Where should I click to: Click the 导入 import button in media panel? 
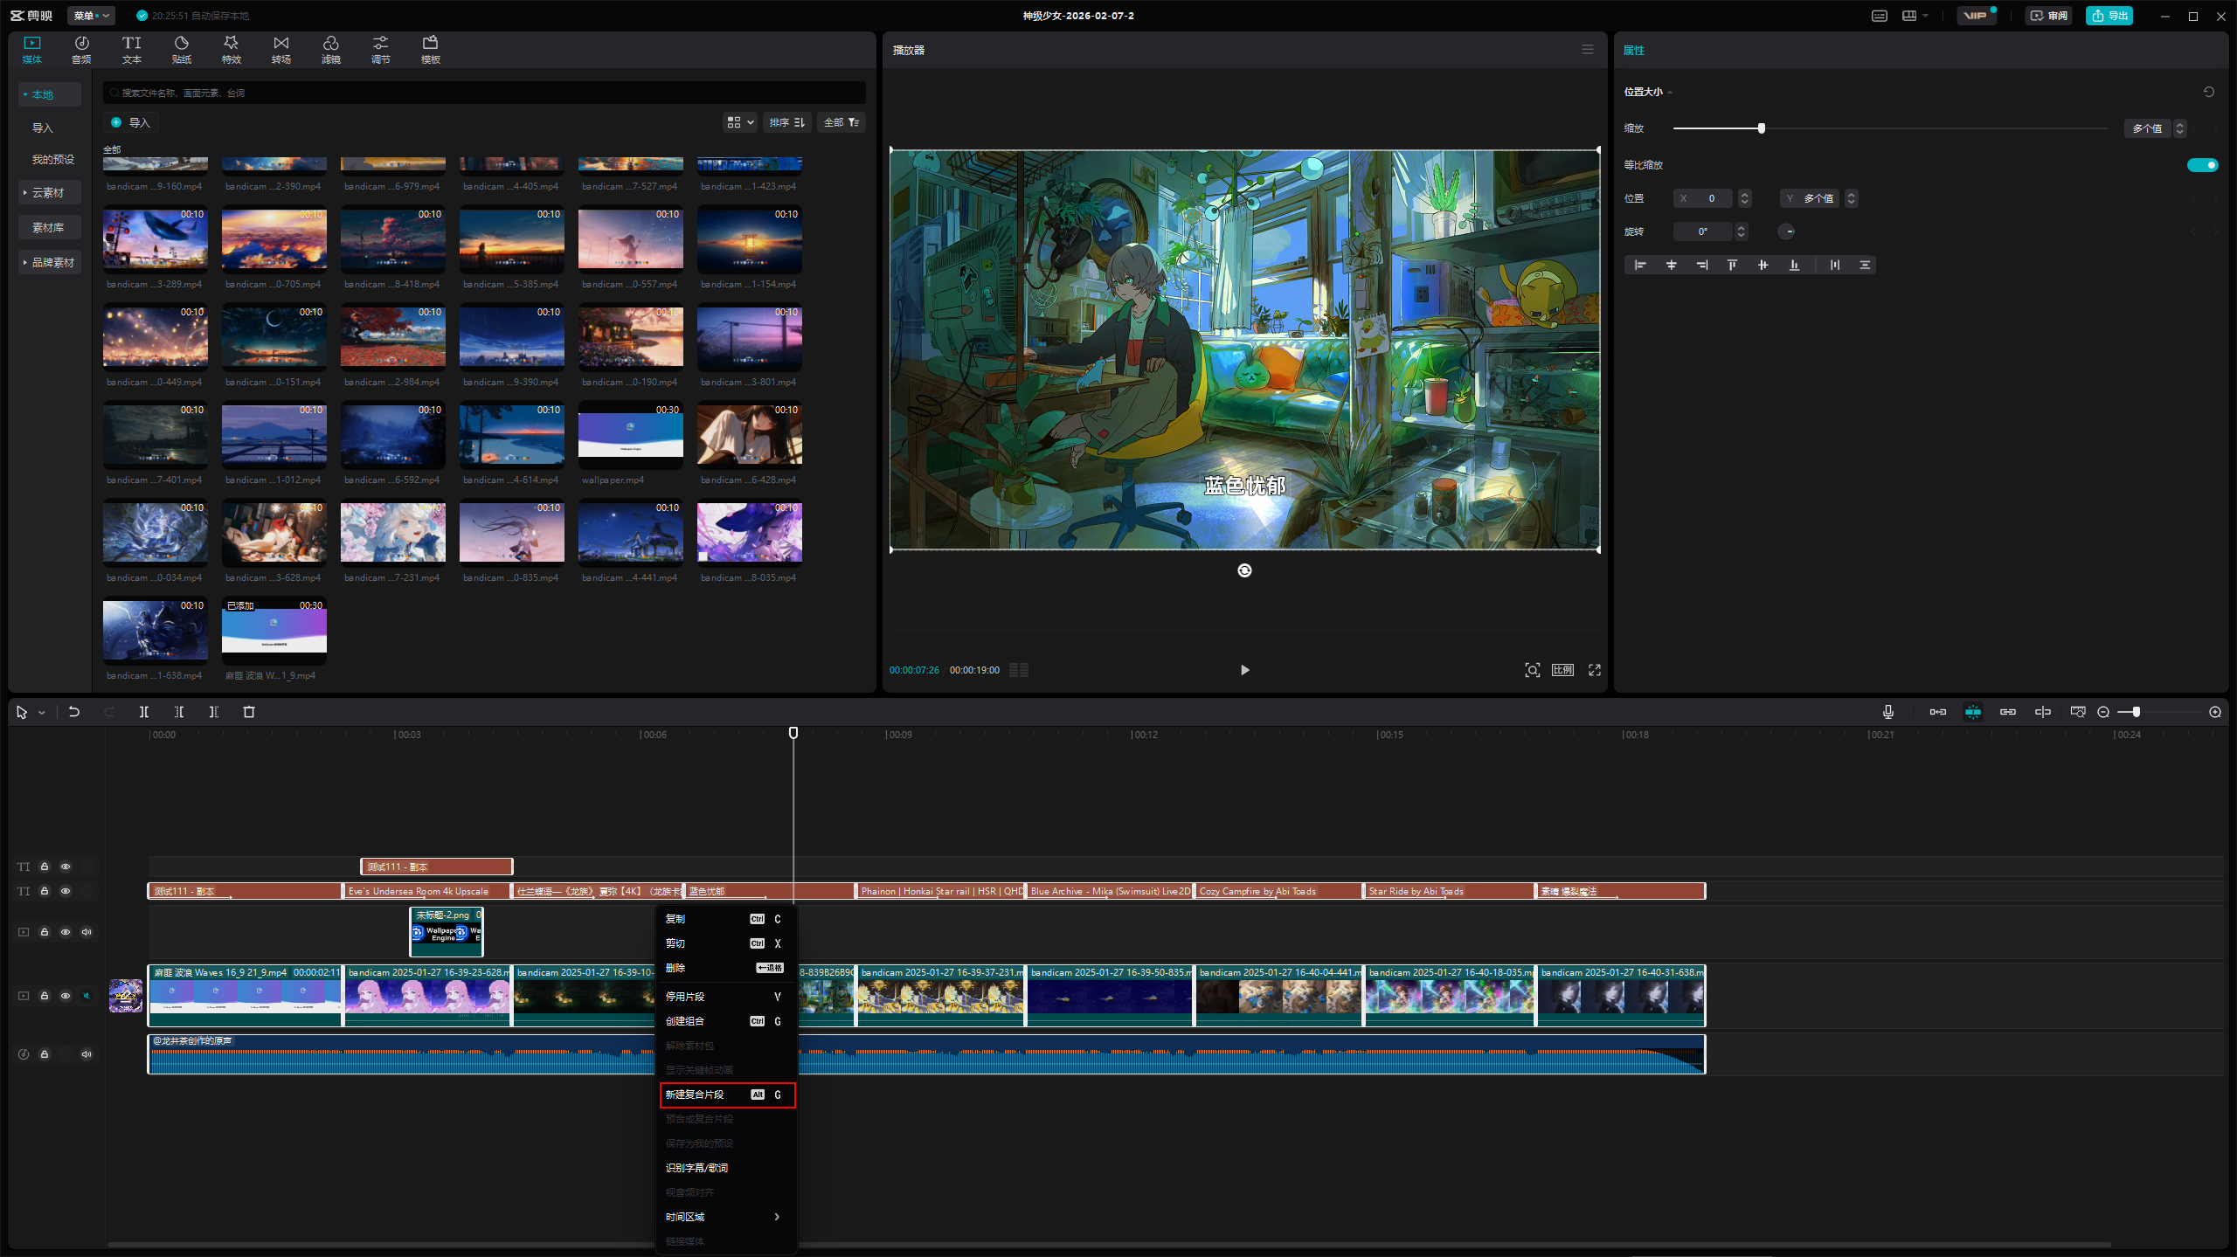[x=131, y=122]
